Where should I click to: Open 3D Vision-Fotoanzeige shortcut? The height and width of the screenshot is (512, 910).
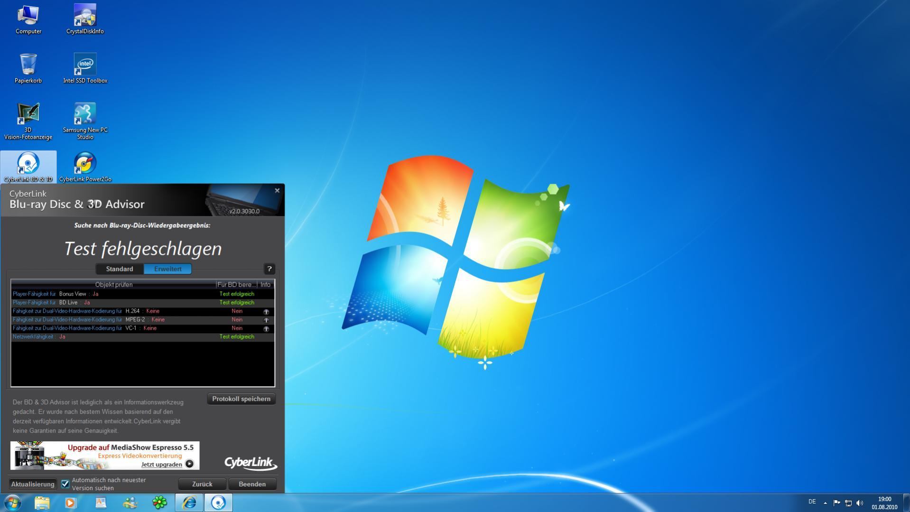click(28, 121)
